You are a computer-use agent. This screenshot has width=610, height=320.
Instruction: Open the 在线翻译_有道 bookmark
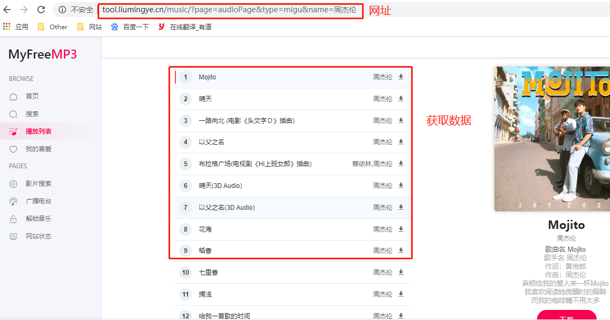[185, 27]
